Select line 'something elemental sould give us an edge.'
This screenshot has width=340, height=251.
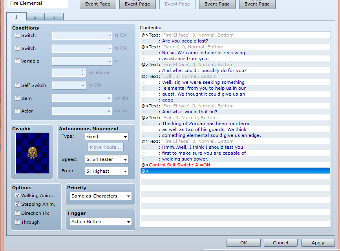235,135
